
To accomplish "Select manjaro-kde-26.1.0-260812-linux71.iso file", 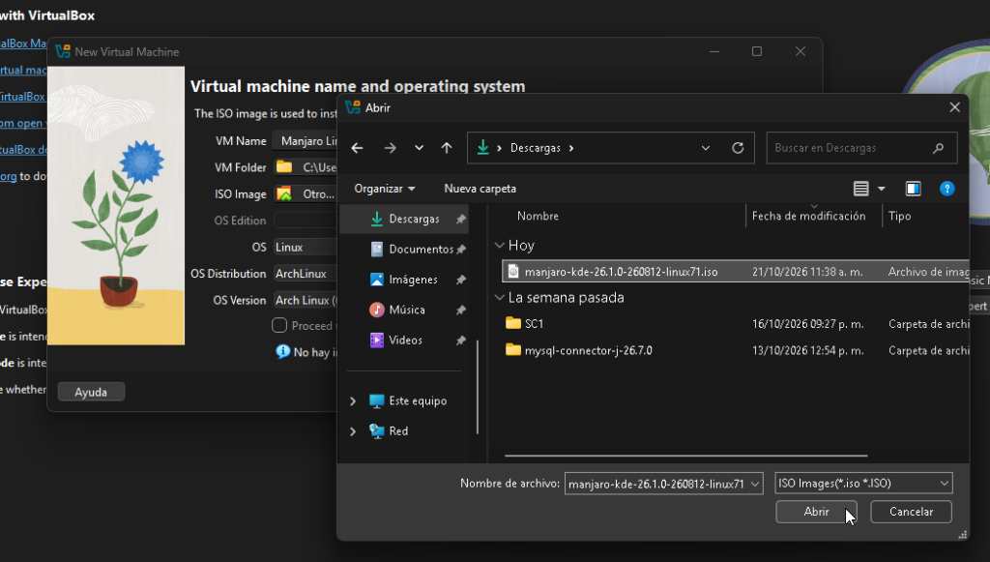I will pyautogui.click(x=736, y=272).
